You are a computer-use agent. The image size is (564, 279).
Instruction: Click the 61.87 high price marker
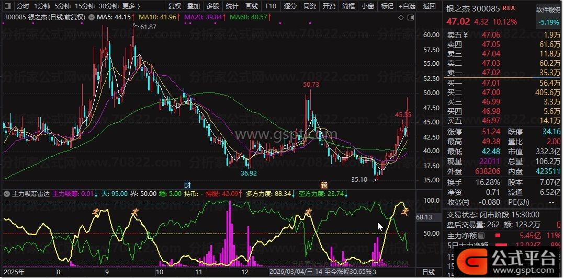tap(148, 27)
